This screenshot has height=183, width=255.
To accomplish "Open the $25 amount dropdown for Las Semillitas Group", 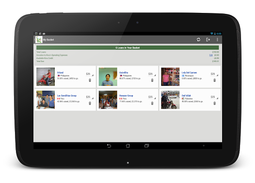I will [x=90, y=97].
